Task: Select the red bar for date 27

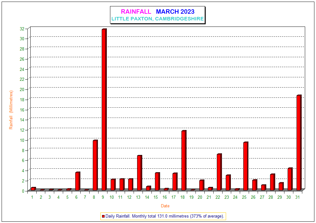Action: pyautogui.click(x=263, y=188)
